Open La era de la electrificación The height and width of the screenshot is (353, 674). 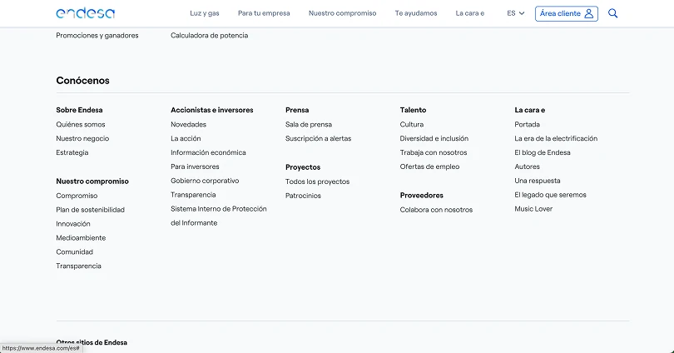[556, 138]
